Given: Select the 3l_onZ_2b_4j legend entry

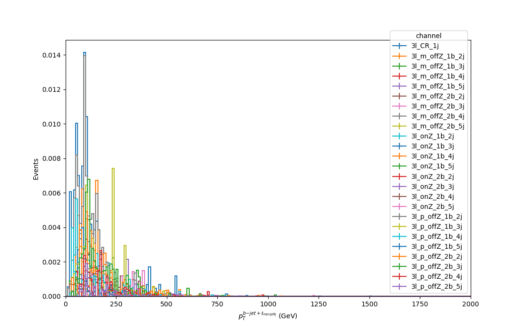Looking at the screenshot, I should [x=432, y=196].
